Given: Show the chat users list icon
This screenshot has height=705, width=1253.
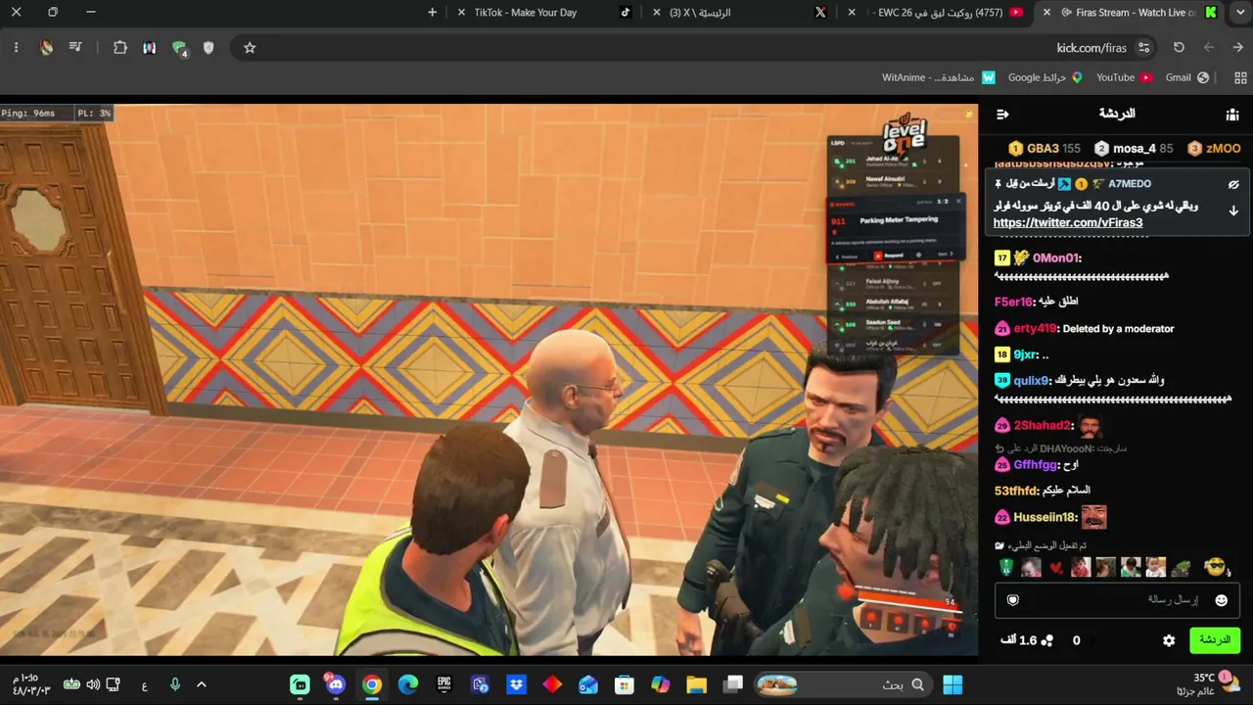Looking at the screenshot, I should click(1232, 115).
